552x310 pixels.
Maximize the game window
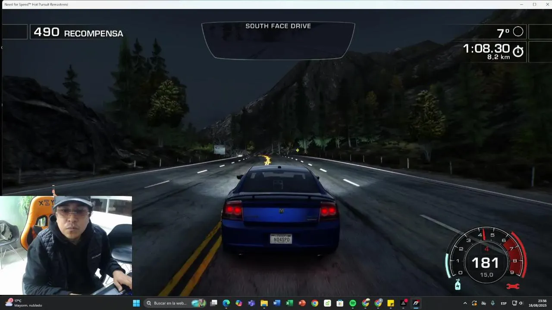coord(534,4)
